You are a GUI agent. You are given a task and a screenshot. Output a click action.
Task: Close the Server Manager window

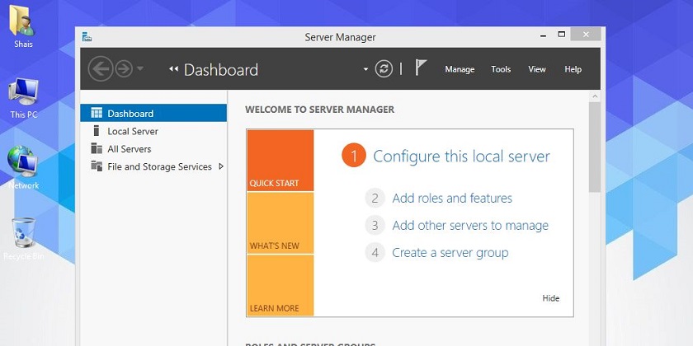coord(586,34)
